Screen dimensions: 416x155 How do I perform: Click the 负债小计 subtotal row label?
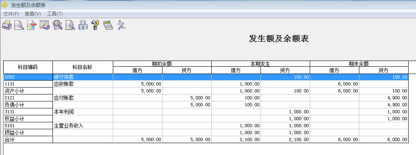tap(15, 105)
